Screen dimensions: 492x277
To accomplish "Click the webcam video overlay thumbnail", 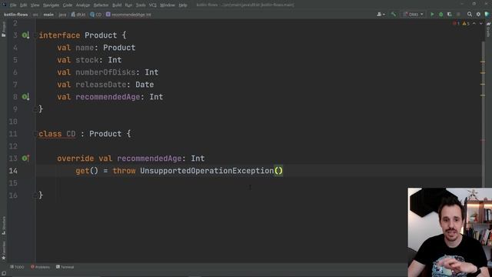I will [450, 232].
